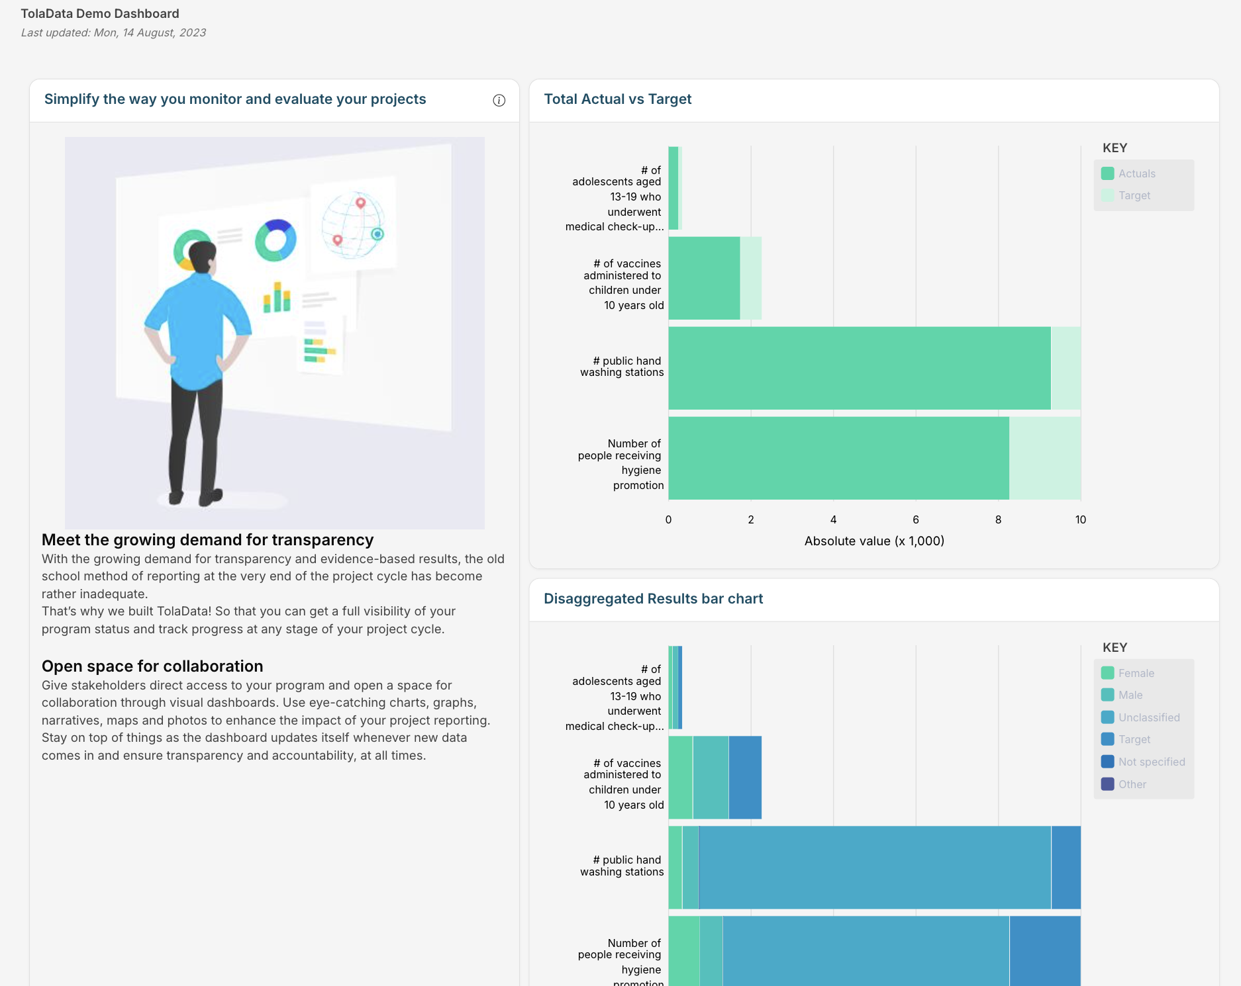Toggle Target series in Total Actual vs Target key
This screenshot has width=1241, height=986.
[1126, 195]
